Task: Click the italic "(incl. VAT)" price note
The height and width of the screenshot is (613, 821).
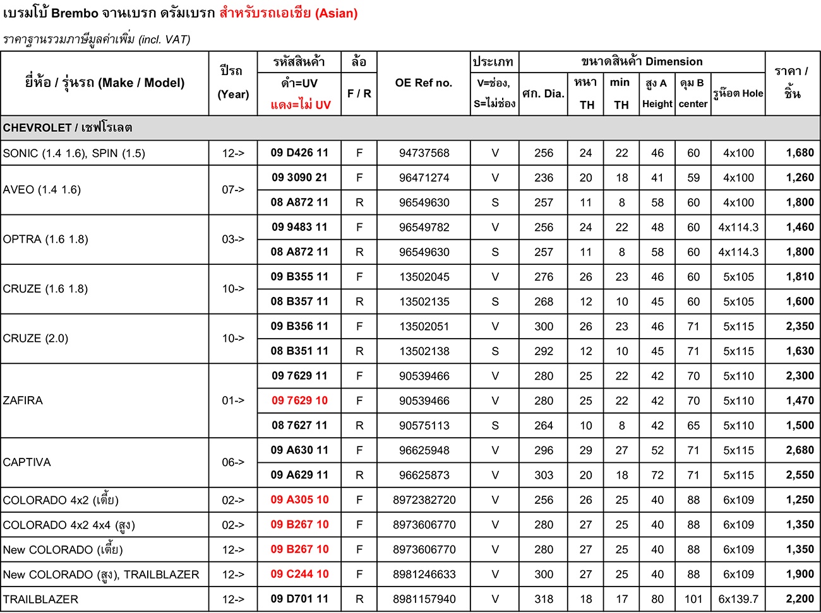Action: [x=164, y=39]
